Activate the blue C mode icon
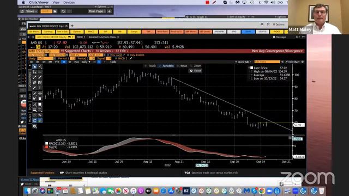 pyautogui.click(x=34, y=121)
